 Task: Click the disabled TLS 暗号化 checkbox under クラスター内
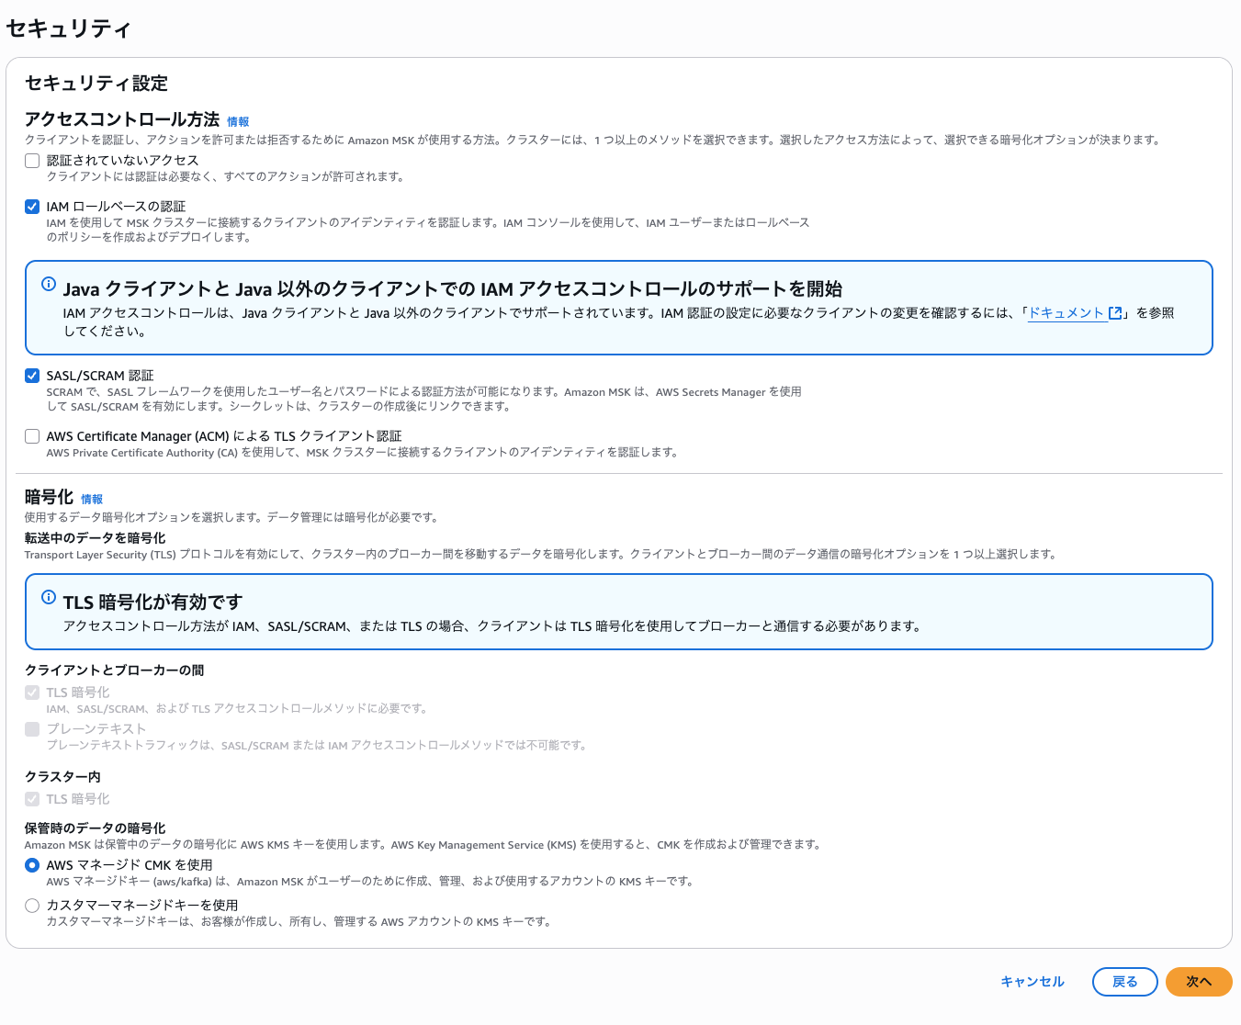pyautogui.click(x=32, y=799)
